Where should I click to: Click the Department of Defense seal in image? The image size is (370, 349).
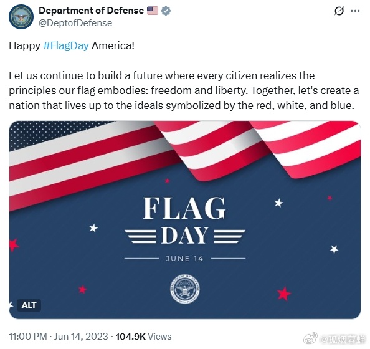[x=185, y=289]
